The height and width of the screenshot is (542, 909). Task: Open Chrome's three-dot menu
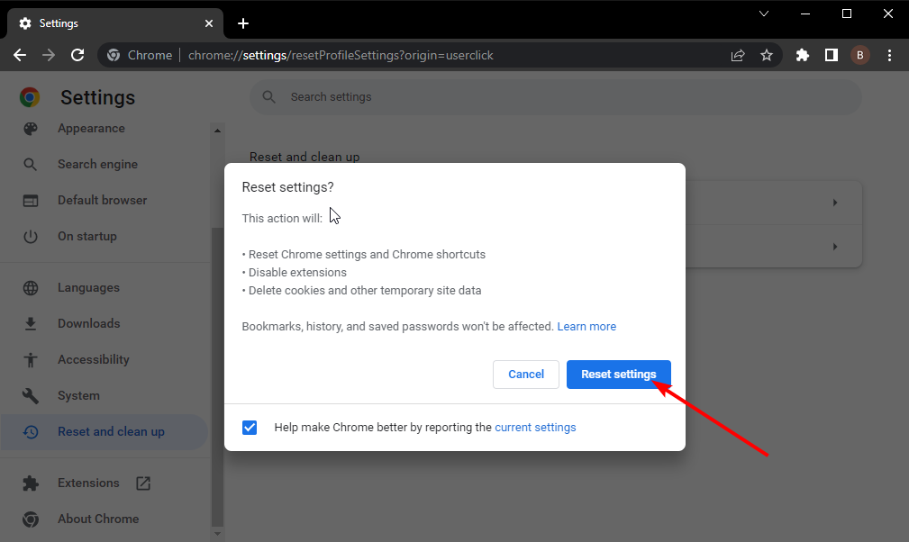(889, 55)
